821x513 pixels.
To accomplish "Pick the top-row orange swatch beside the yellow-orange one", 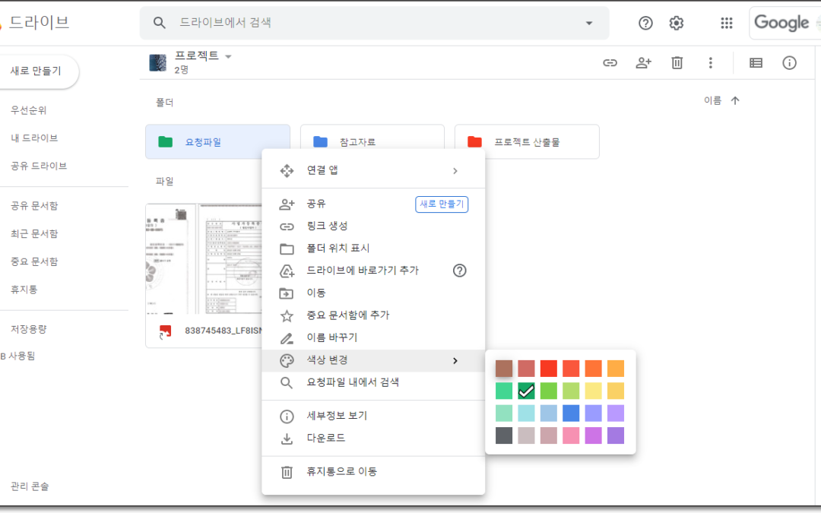I will click(x=593, y=369).
